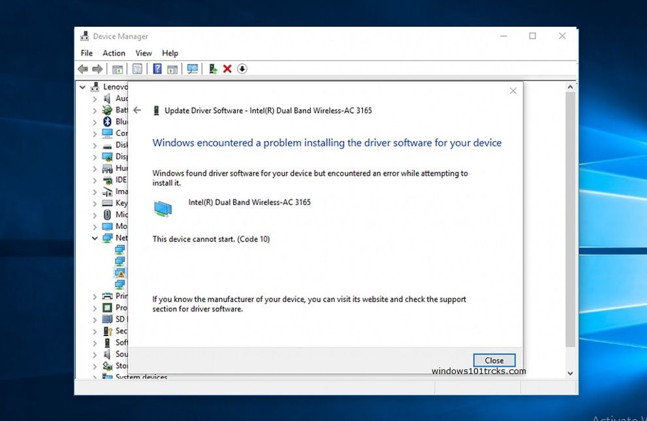Open the View menu
647x421 pixels.
tap(144, 53)
